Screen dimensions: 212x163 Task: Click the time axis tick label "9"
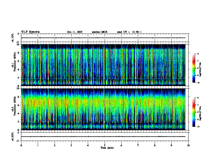[x=171, y=145]
